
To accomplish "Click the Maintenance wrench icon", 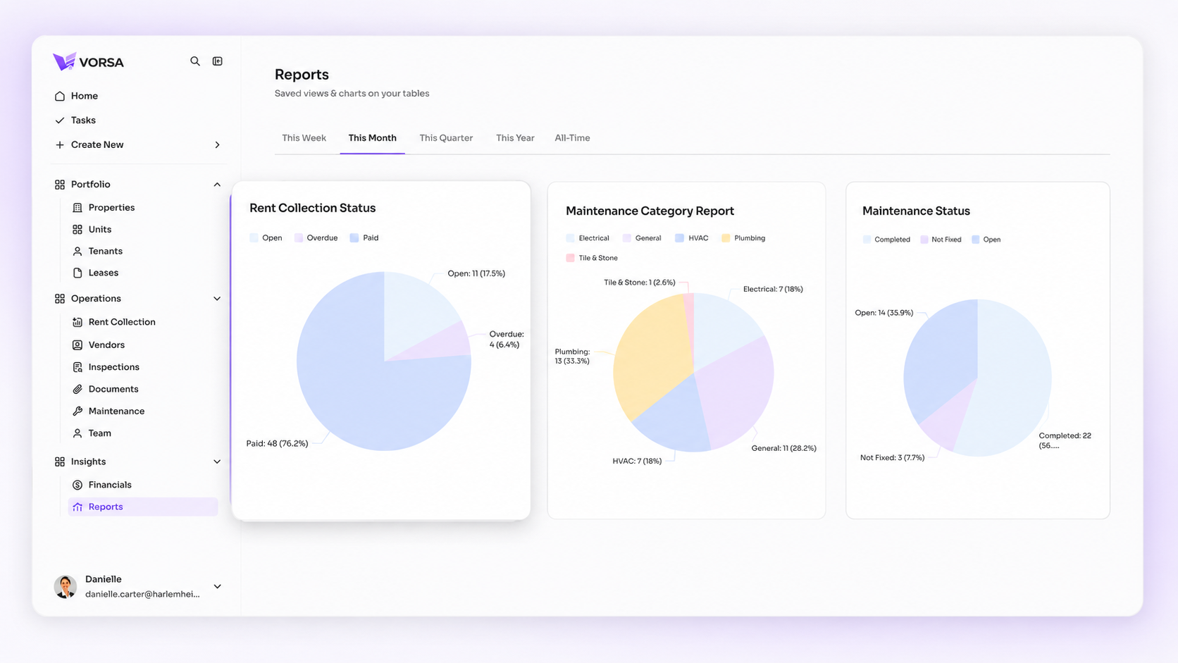I will coord(77,411).
